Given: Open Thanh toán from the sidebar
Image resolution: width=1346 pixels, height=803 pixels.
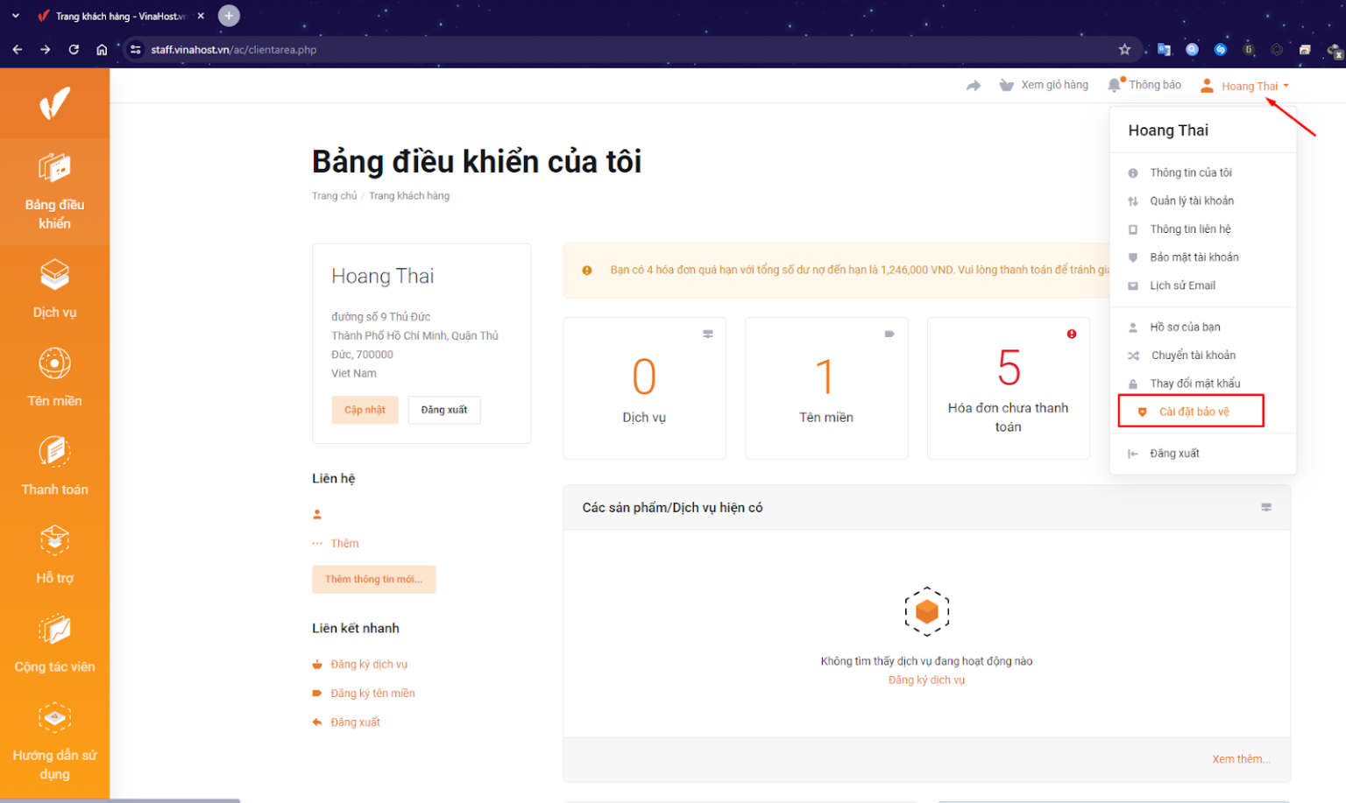Looking at the screenshot, I should click(54, 466).
